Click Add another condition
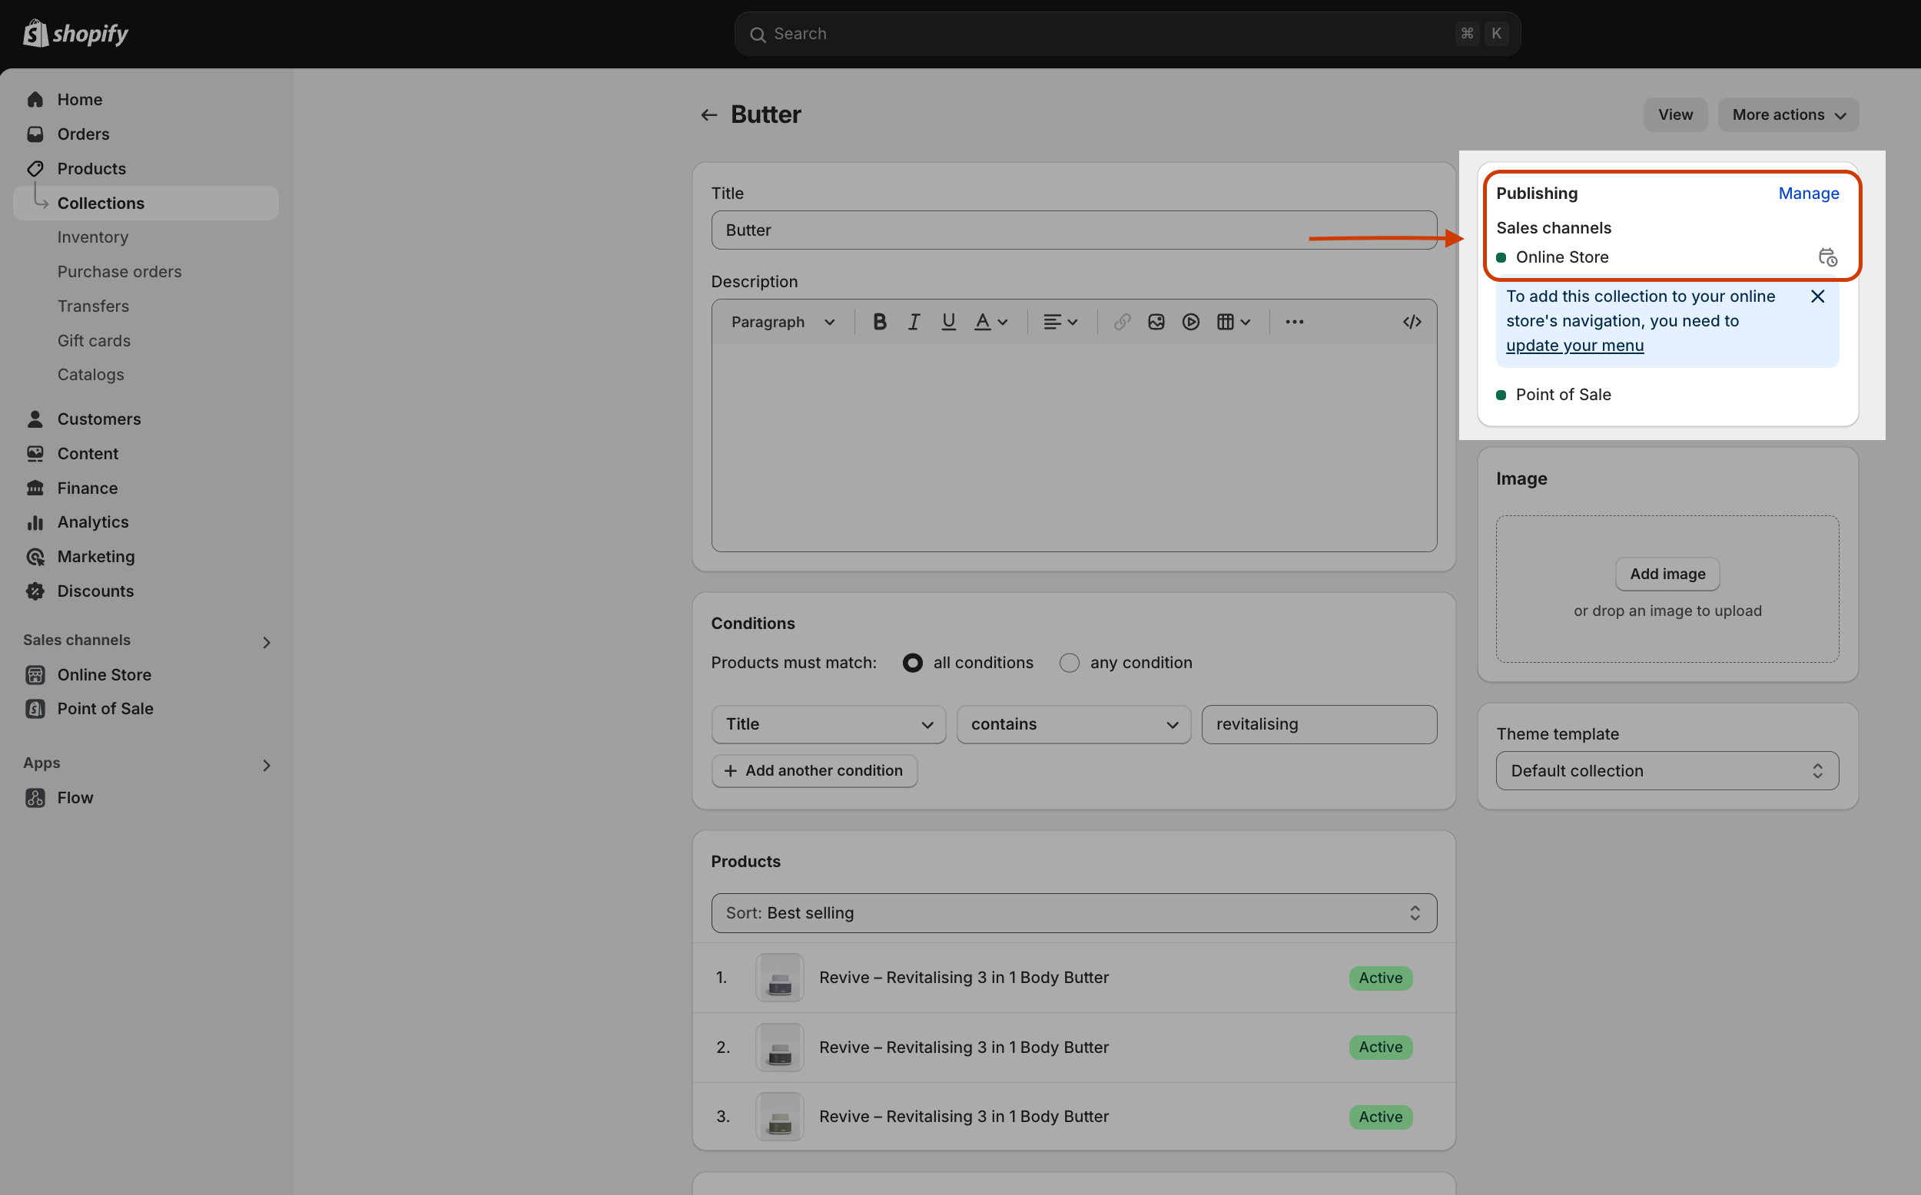This screenshot has width=1921, height=1195. [815, 771]
